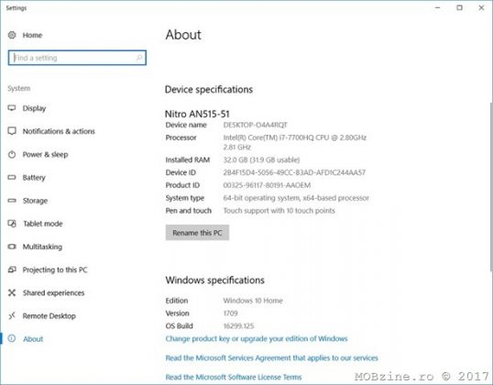This screenshot has height=385, width=493.
Task: Click the vertical scrollbar on right
Action: [491, 186]
